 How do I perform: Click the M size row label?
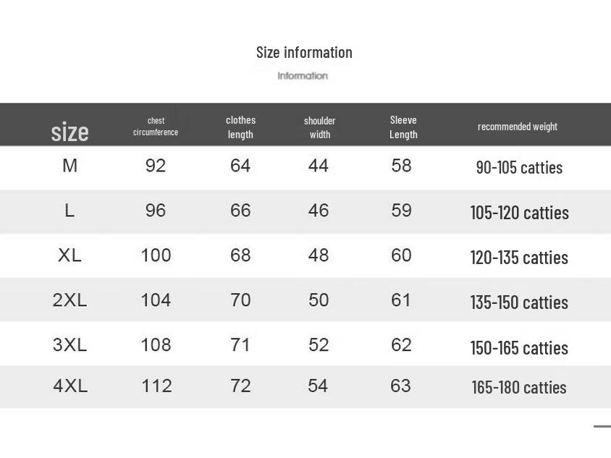tap(69, 166)
